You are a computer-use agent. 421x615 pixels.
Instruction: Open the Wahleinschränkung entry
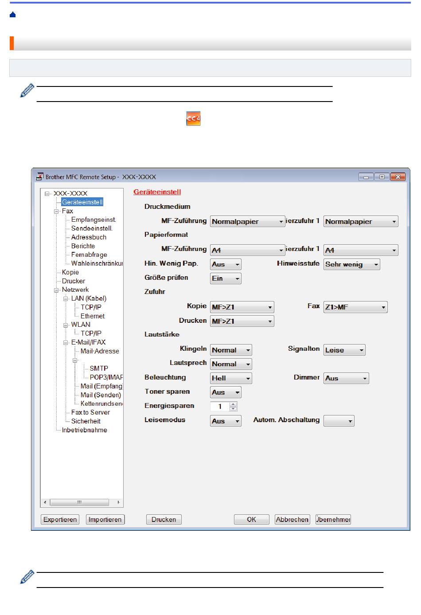point(97,263)
